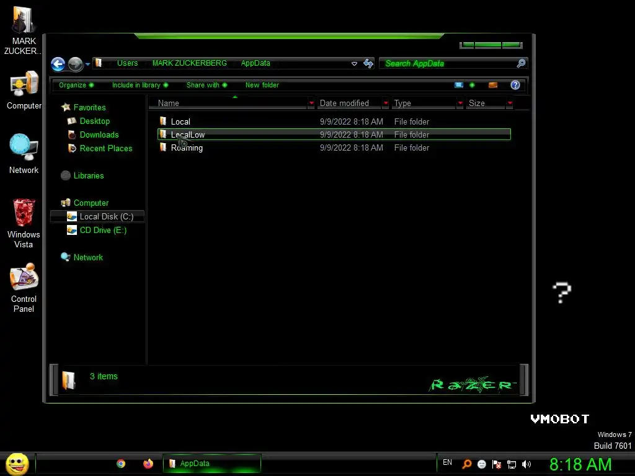Open Type column filter dropdown
635x476 pixels.
click(x=460, y=104)
